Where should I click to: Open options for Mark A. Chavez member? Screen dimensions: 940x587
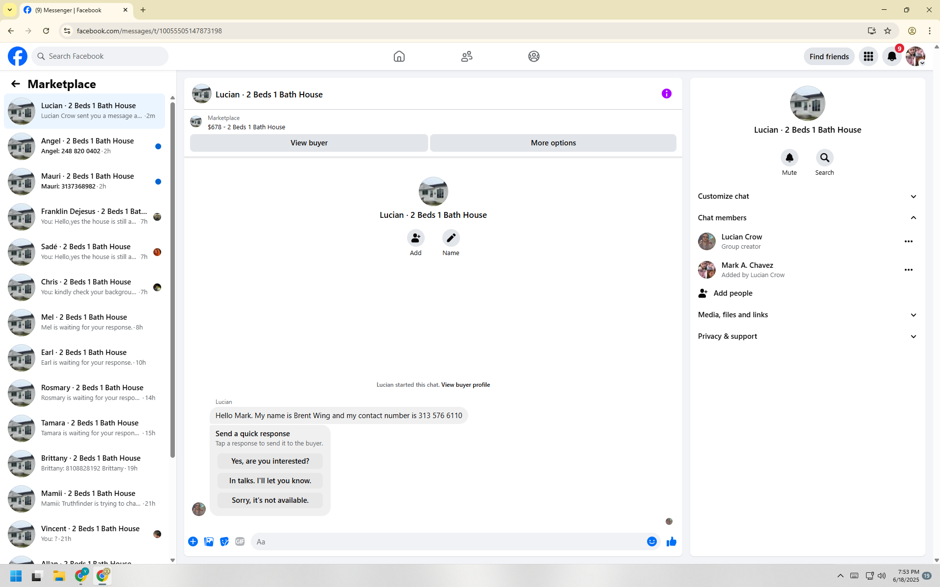[909, 270]
